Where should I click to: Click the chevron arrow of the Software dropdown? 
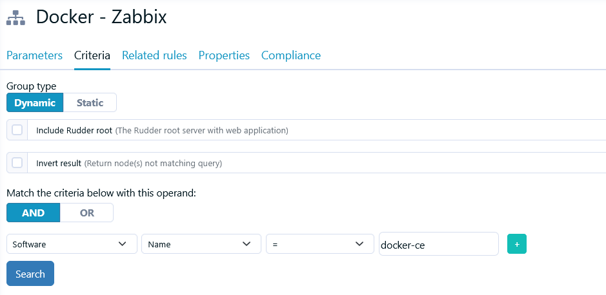122,243
